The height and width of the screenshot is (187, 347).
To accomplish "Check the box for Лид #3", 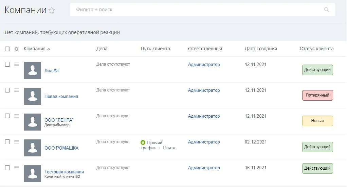I will tap(7, 64).
